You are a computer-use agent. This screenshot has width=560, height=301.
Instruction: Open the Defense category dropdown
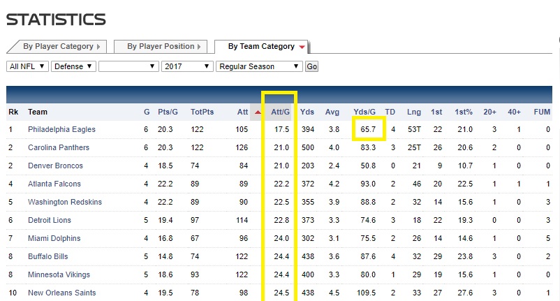click(73, 66)
